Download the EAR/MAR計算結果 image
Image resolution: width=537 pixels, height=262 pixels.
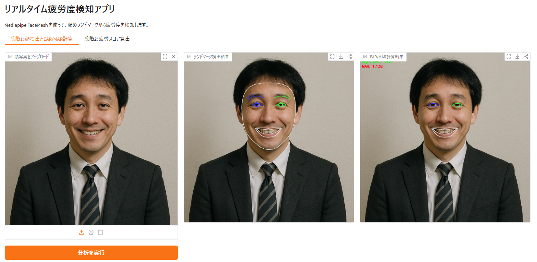[x=517, y=56]
